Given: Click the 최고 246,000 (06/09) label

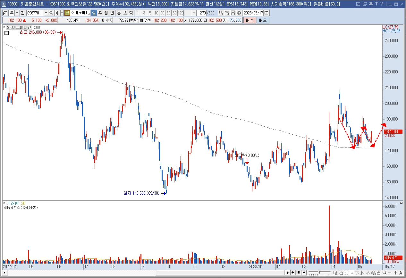Looking at the screenshot, I should [38, 32].
